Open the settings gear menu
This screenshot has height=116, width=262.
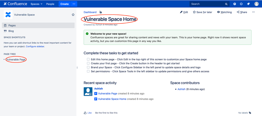pyautogui.click(x=241, y=4)
